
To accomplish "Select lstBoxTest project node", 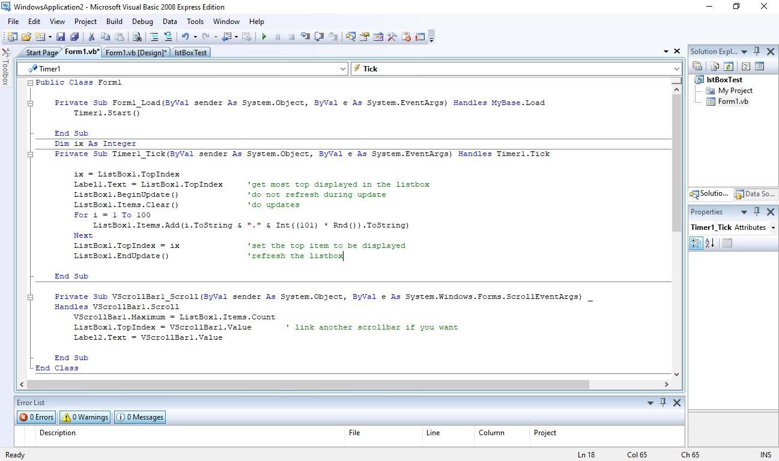I will click(724, 80).
